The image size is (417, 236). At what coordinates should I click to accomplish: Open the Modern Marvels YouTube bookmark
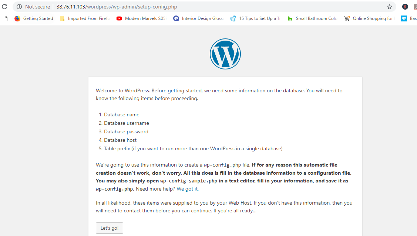(141, 18)
